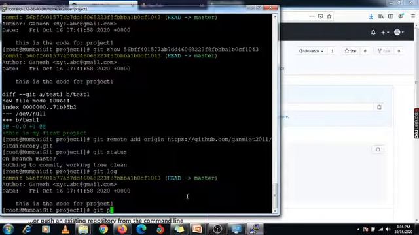Image resolution: width=419 pixels, height=235 pixels.
Task: Open OBS Studio from taskbar
Action: (217, 229)
